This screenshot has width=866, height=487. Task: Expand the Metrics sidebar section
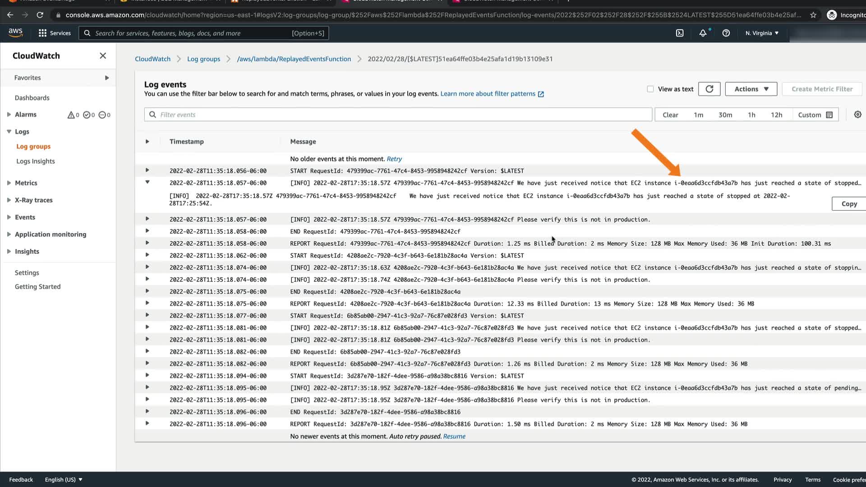[26, 183]
